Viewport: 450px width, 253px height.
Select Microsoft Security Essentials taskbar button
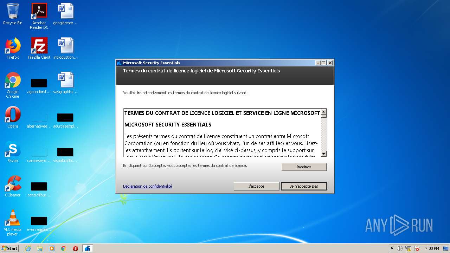pyautogui.click(x=88, y=248)
